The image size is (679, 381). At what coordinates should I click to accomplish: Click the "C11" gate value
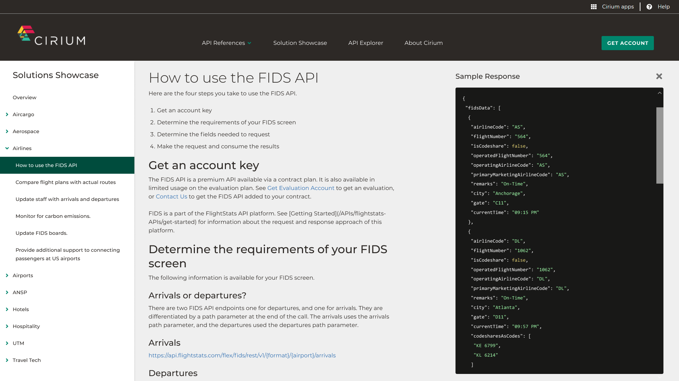click(x=499, y=203)
